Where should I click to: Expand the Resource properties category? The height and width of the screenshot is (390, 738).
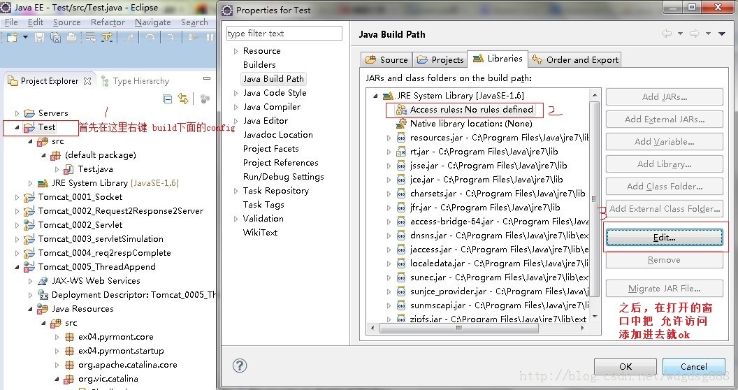click(x=236, y=51)
